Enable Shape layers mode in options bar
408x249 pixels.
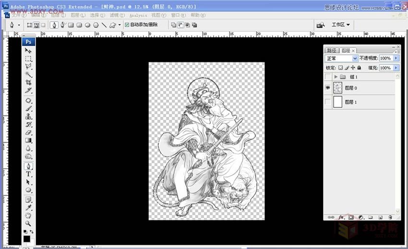29,25
